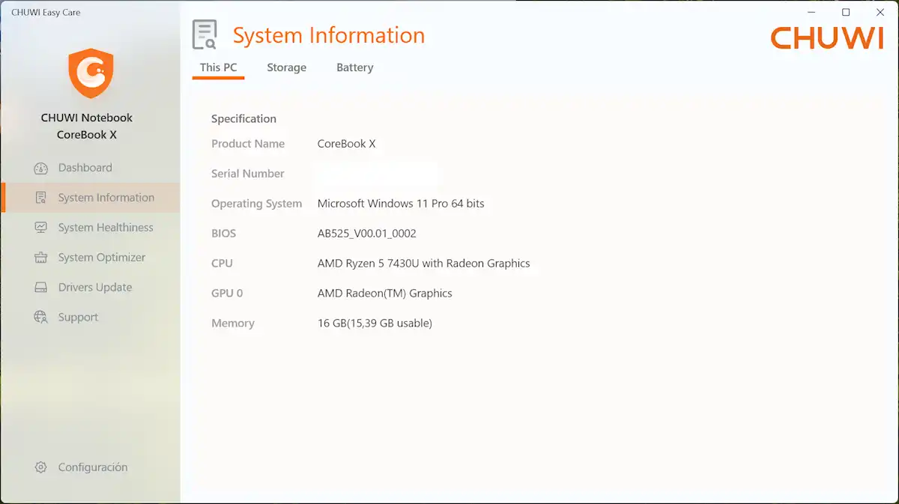899x504 pixels.
Task: Open the Support page label
Action: pos(78,318)
